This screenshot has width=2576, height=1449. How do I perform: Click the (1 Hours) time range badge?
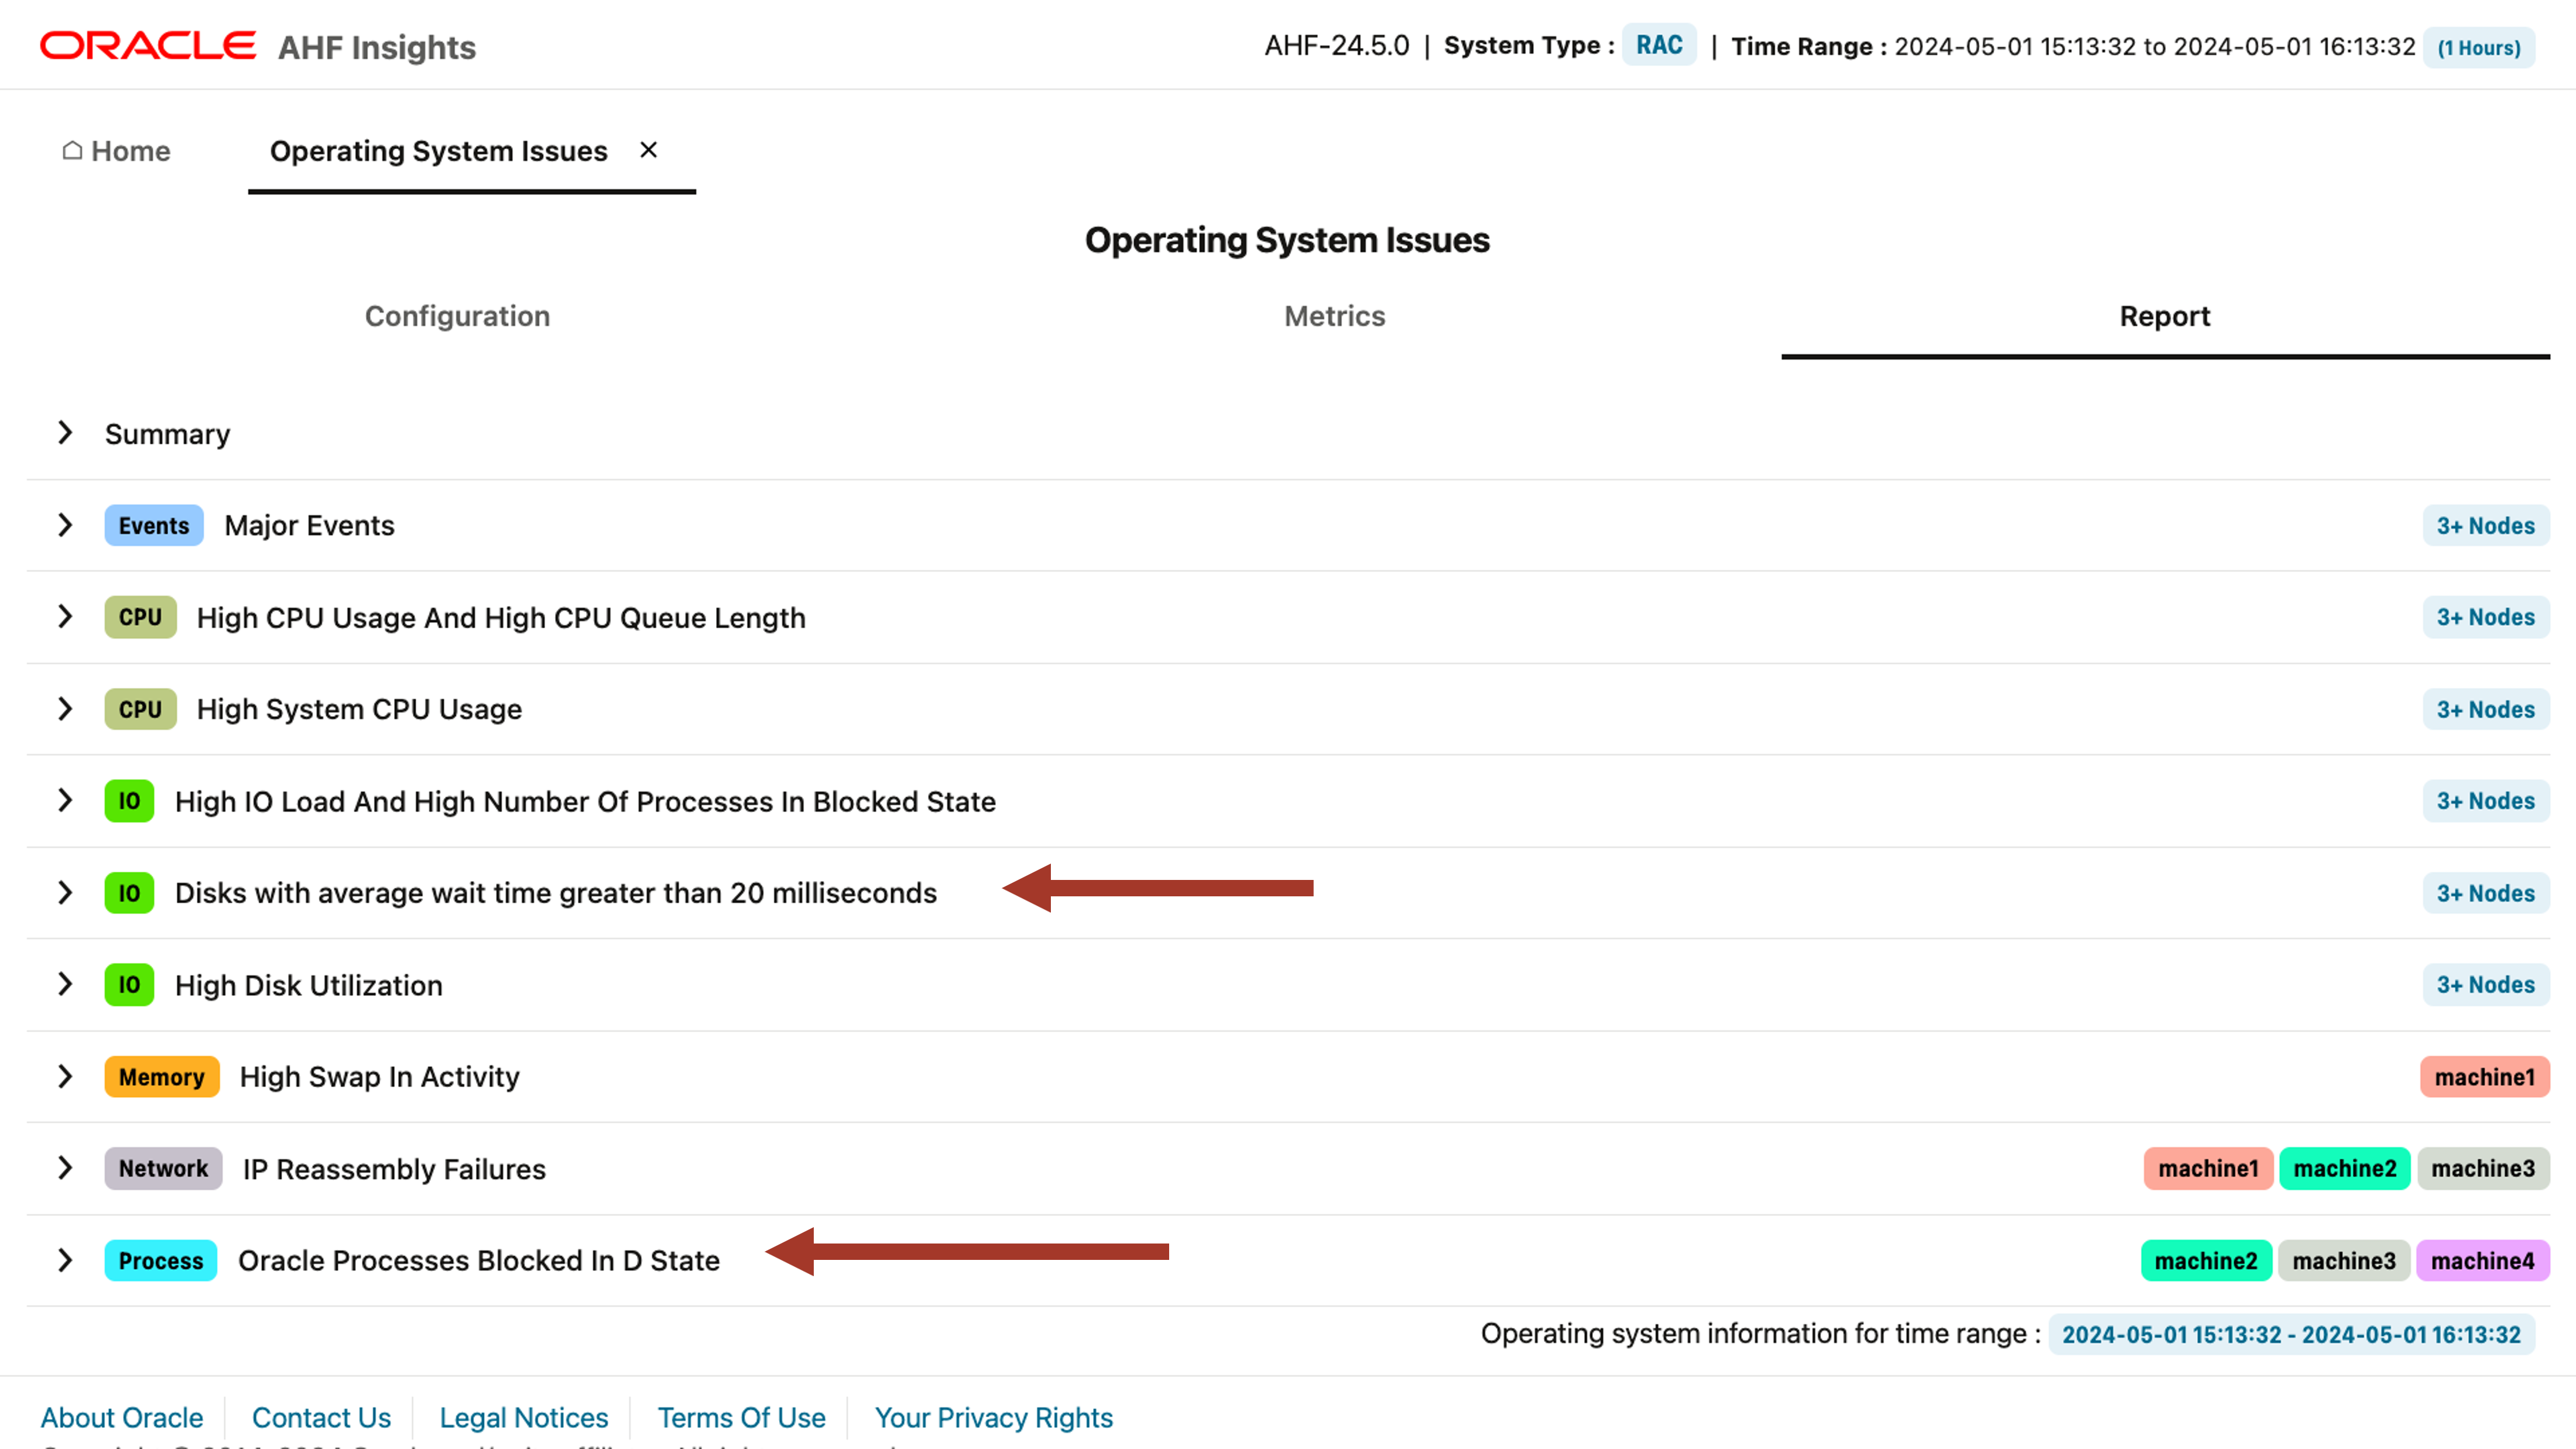2478,47
